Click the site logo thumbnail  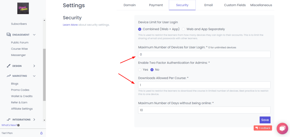point(23,8)
